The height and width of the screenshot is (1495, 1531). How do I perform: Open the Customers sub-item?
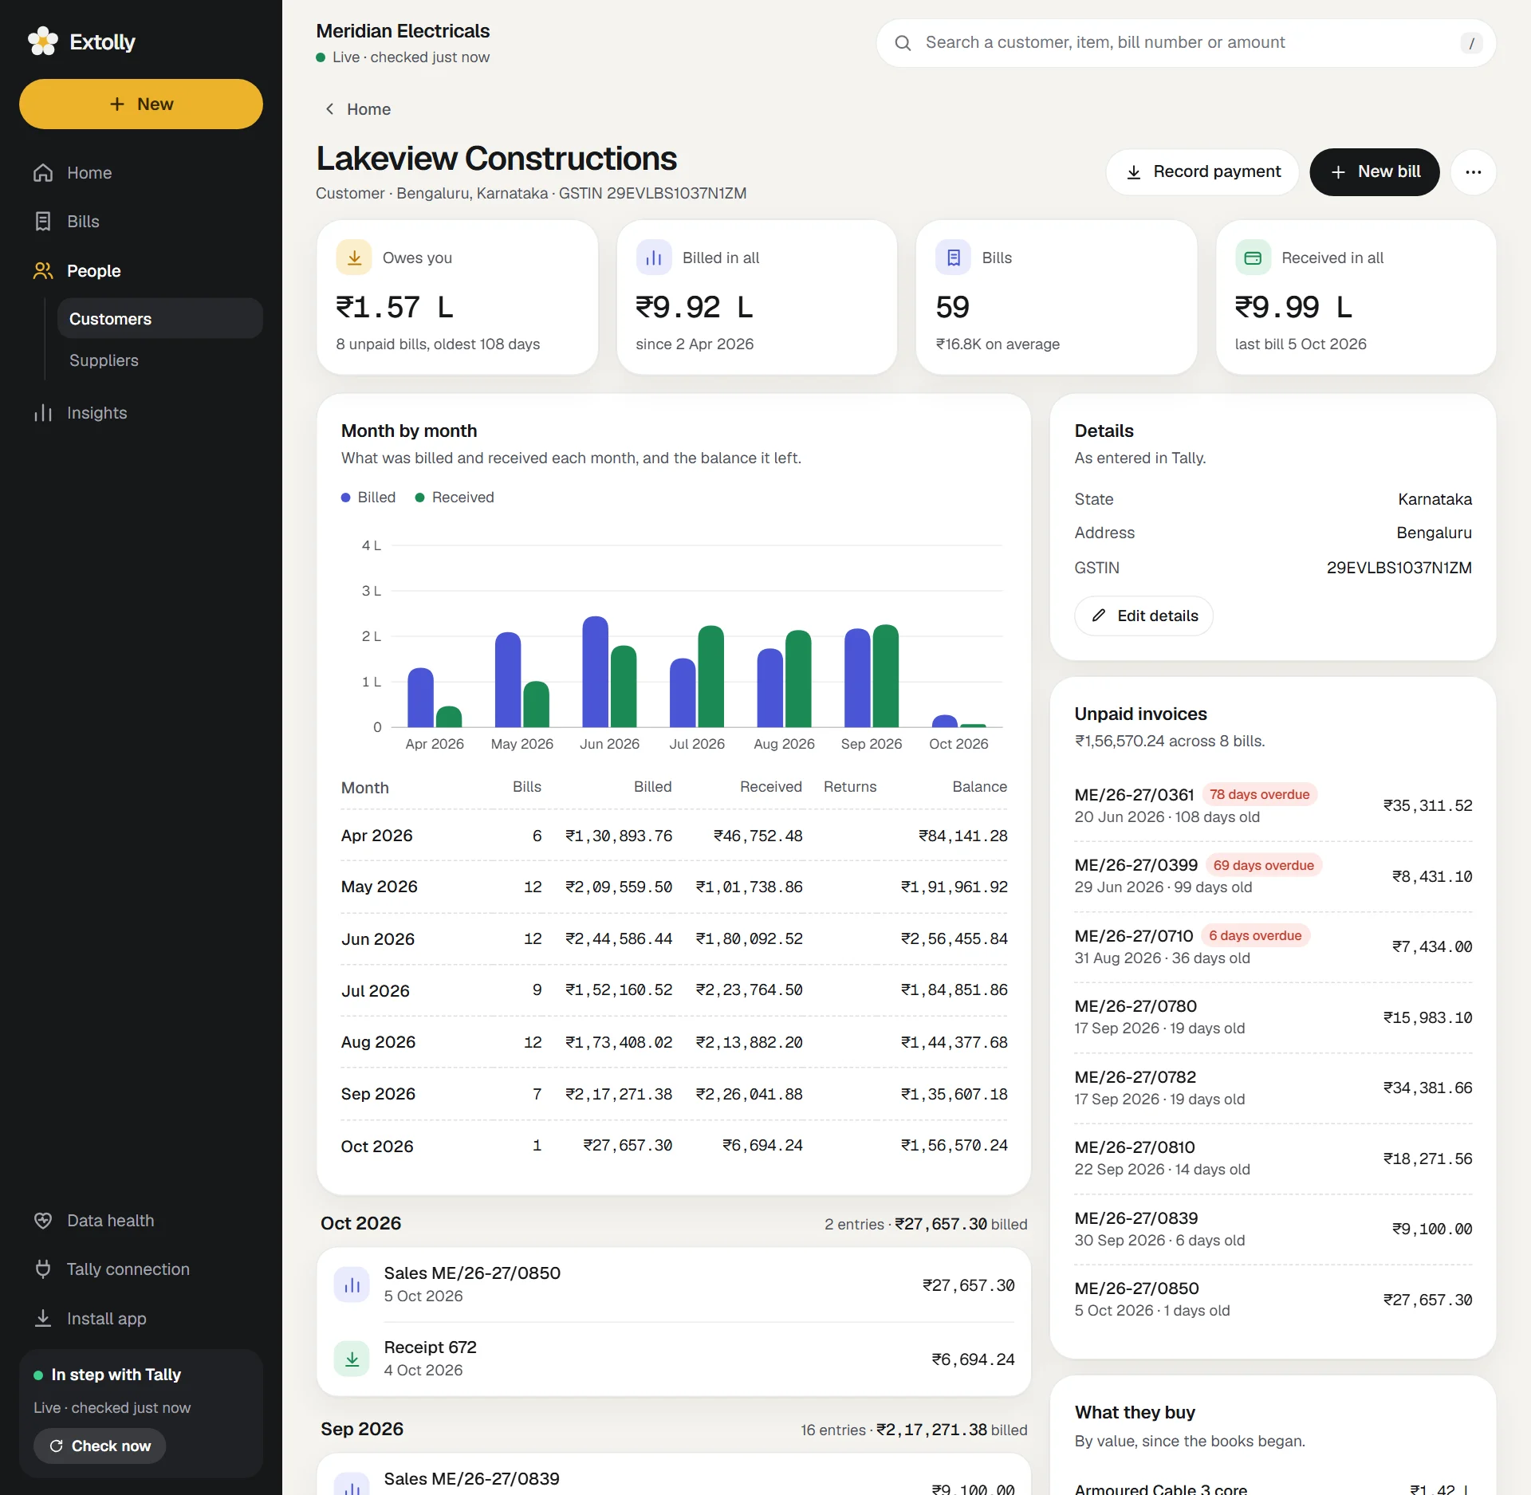click(x=160, y=319)
